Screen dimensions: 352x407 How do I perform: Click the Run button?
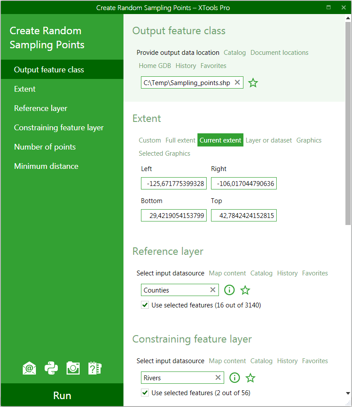[62, 395]
